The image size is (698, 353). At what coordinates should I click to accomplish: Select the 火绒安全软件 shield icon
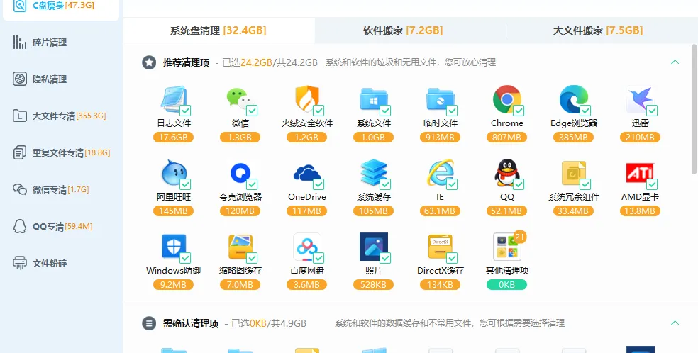point(306,100)
